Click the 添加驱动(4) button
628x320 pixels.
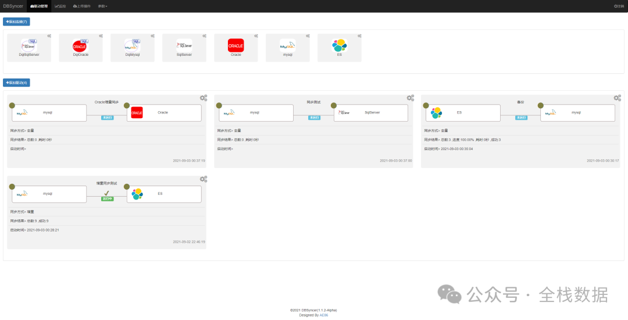point(16,83)
